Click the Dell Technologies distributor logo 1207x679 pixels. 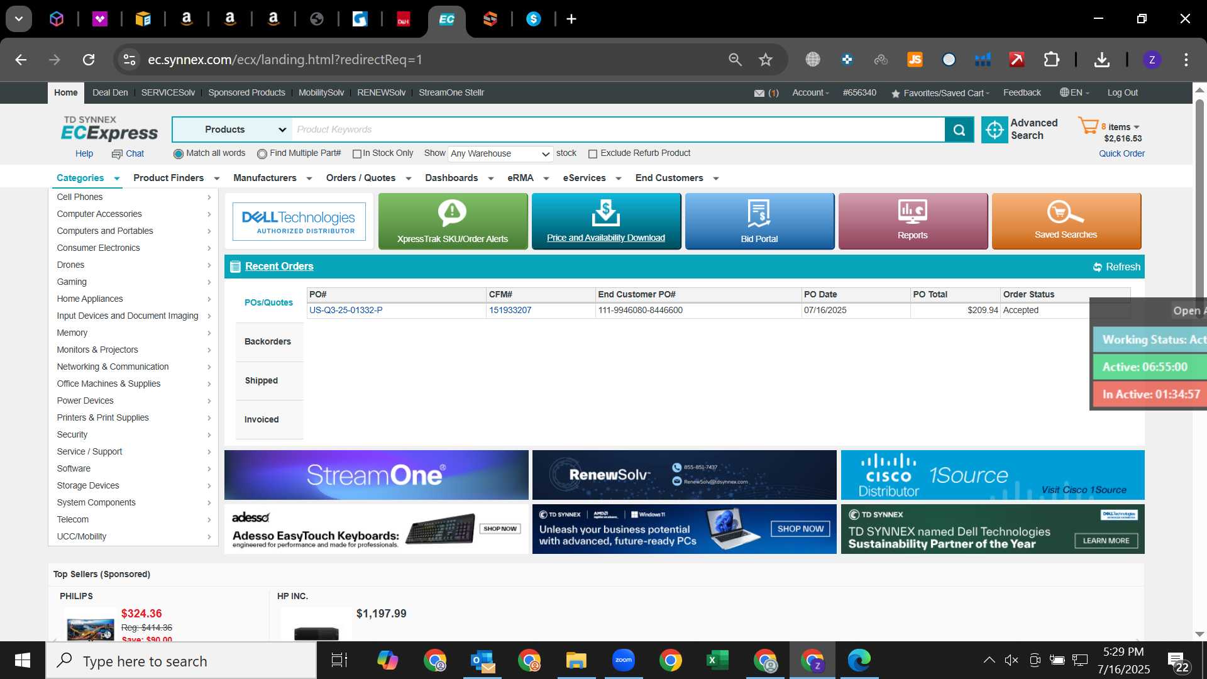299,221
